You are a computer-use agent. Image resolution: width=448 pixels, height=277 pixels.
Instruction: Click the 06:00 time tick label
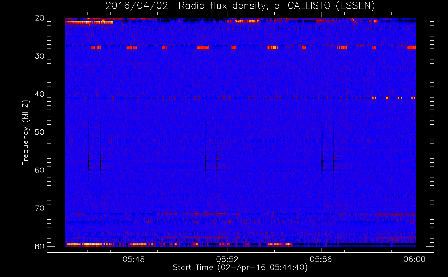tap(414, 259)
